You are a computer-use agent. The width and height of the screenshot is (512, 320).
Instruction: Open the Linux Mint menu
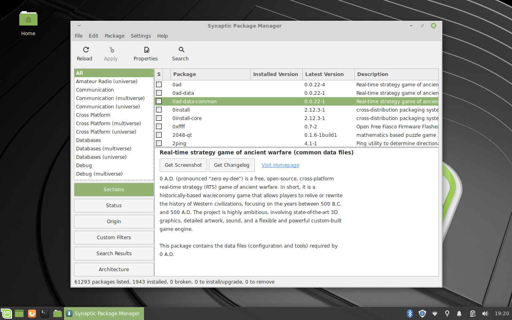7,314
